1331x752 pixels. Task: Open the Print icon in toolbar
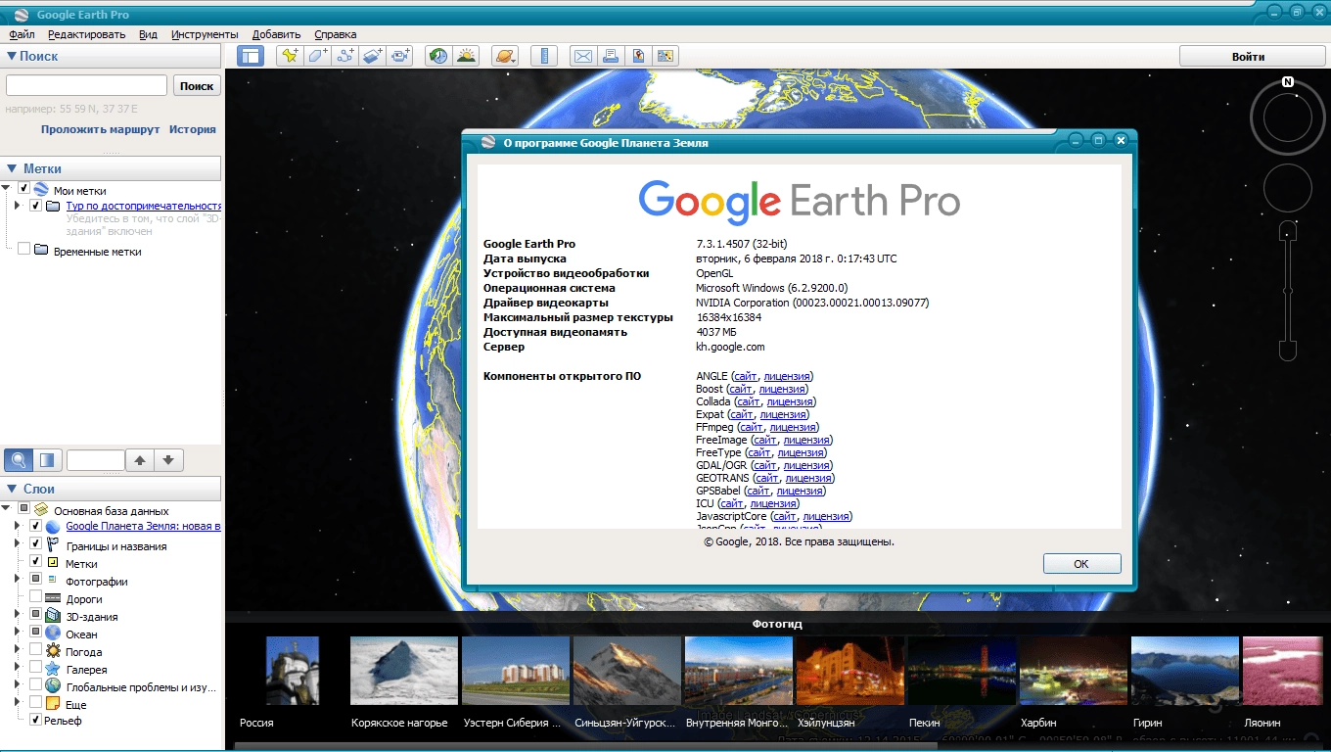click(611, 56)
